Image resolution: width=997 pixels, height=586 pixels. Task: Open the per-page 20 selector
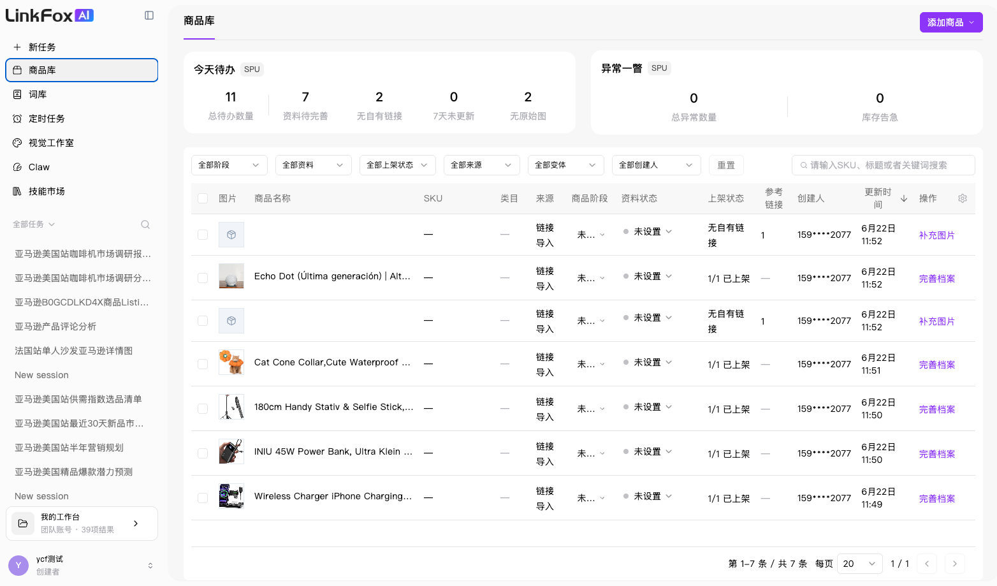(859, 564)
